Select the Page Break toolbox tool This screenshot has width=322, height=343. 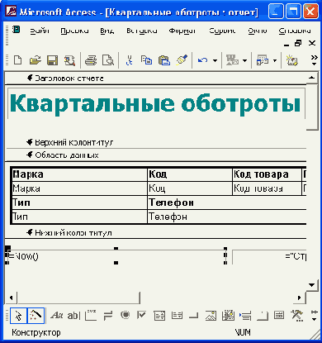click(x=245, y=316)
